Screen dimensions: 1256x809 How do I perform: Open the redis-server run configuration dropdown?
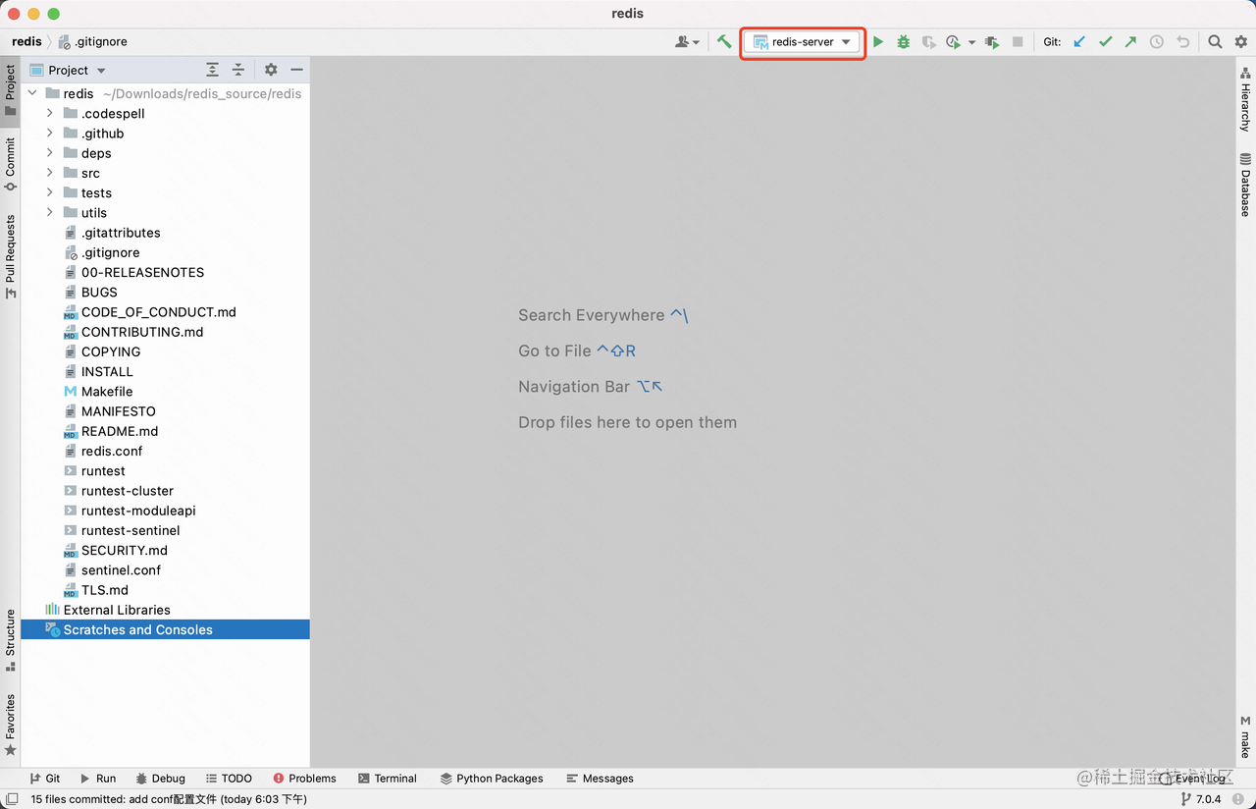pyautogui.click(x=803, y=42)
